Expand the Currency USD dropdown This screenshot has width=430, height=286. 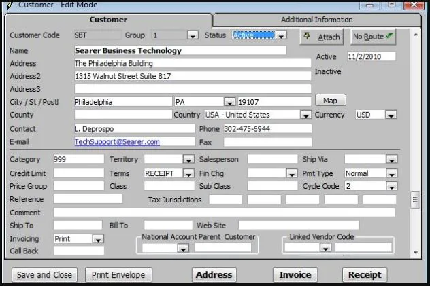click(x=391, y=115)
